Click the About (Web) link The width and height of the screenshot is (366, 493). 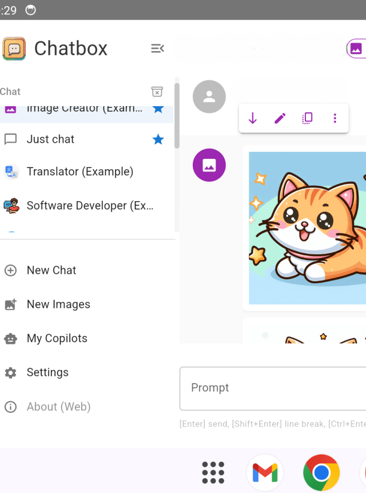pyautogui.click(x=58, y=407)
